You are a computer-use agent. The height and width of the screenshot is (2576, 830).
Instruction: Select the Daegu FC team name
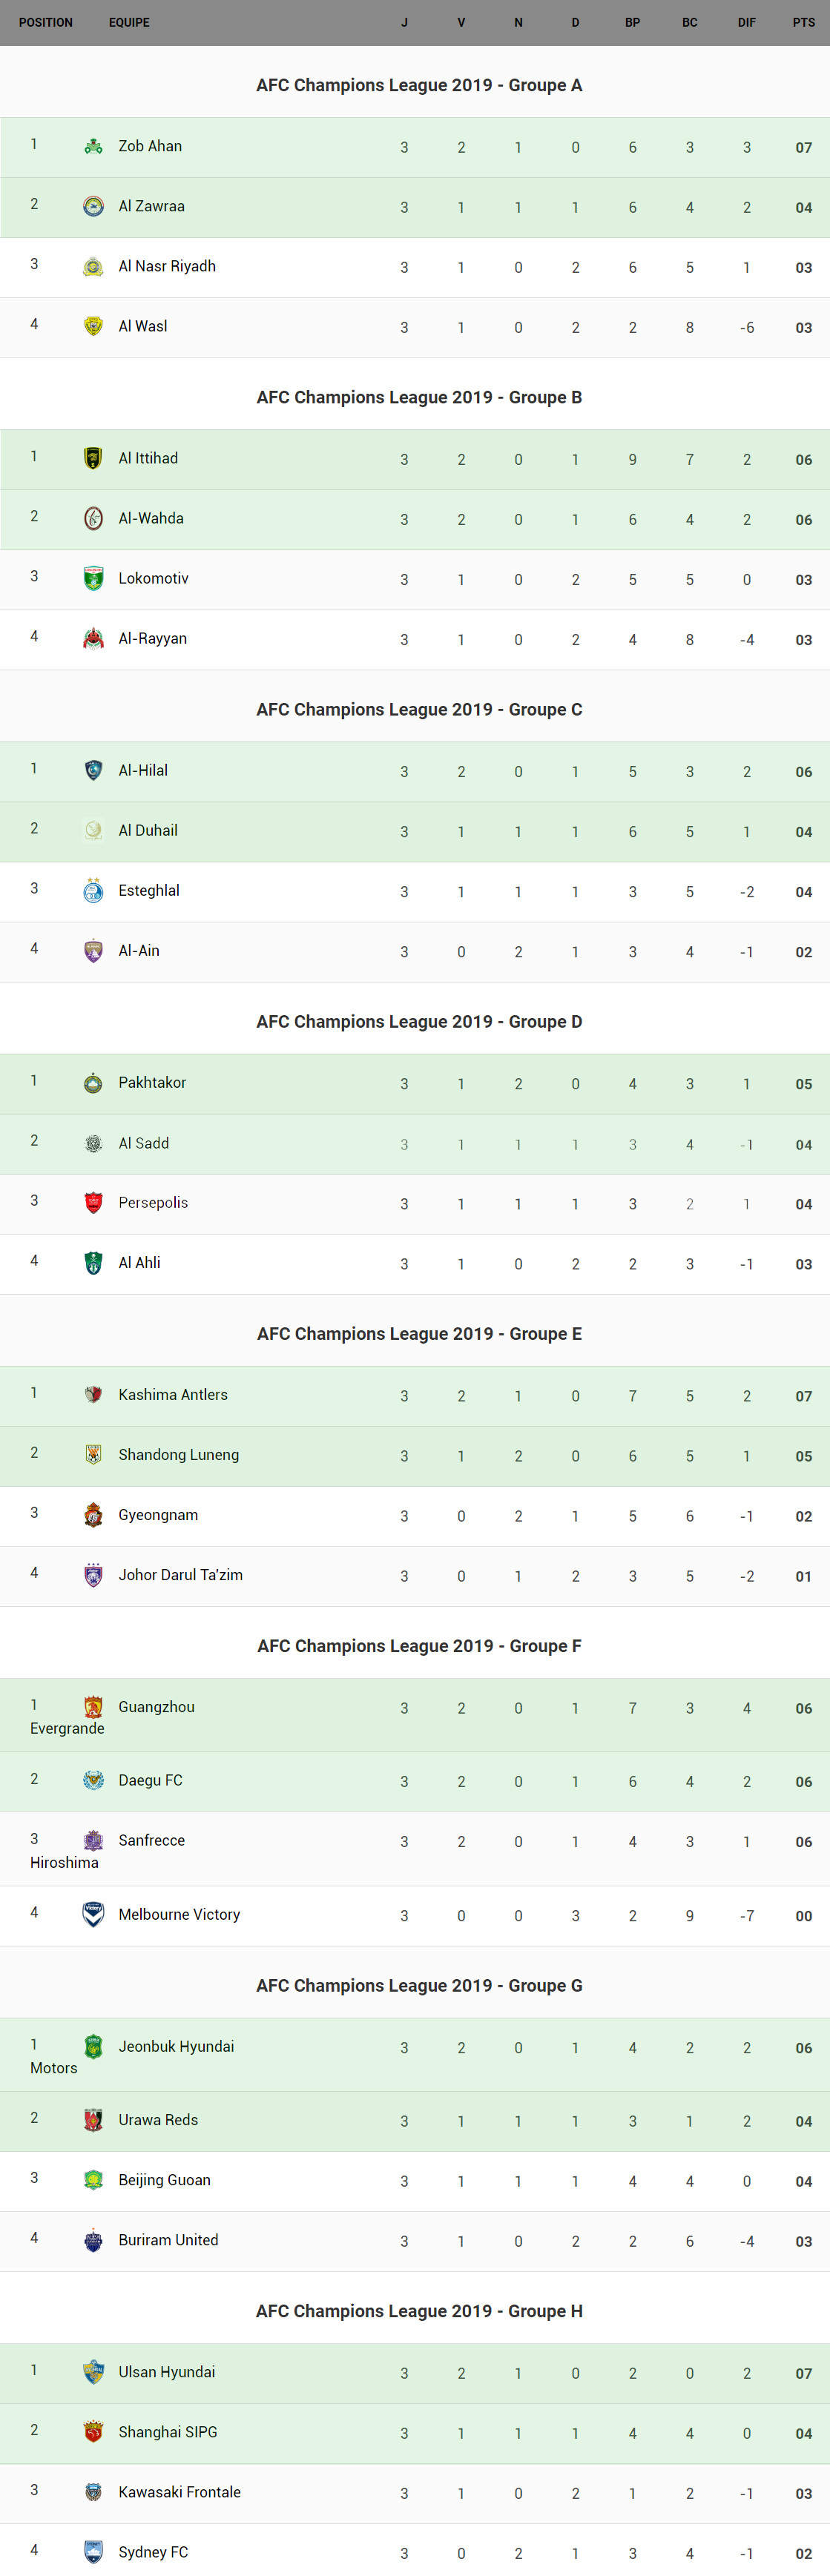point(150,1780)
